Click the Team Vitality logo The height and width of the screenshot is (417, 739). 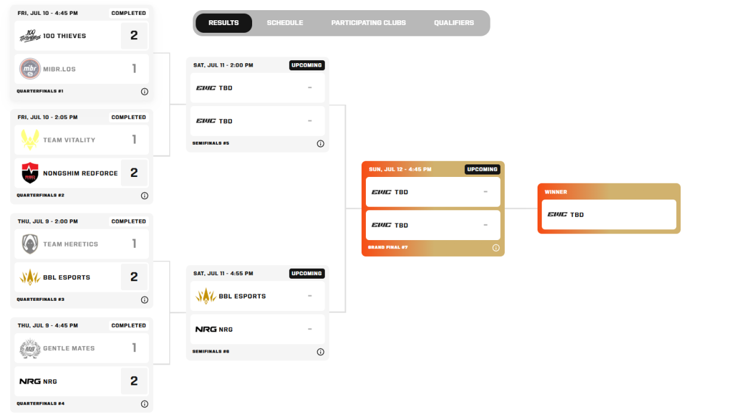point(30,140)
